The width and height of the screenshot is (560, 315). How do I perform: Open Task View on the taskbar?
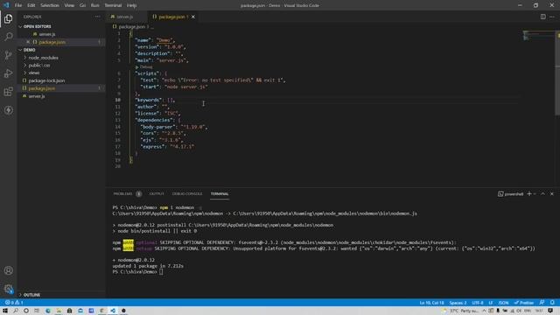tap(37, 311)
